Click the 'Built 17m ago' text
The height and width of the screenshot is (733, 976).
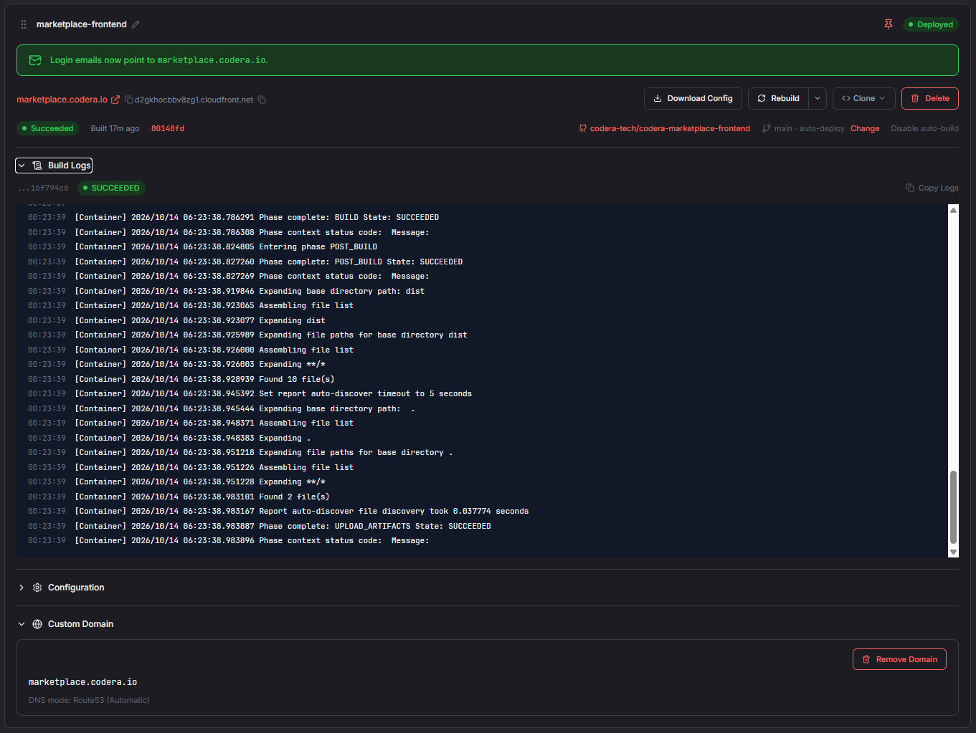(115, 128)
